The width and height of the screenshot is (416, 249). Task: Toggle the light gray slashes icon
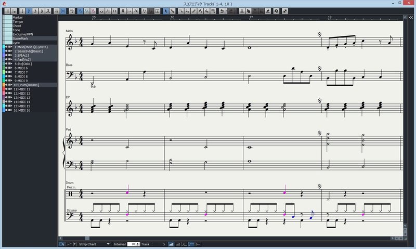click(x=87, y=11)
